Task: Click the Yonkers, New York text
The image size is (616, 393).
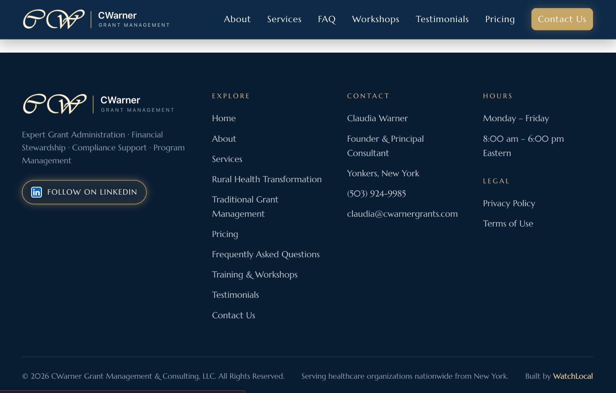Action: (x=383, y=173)
